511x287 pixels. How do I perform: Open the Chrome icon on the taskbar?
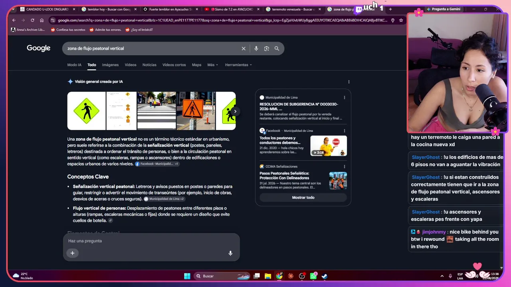coord(279,276)
